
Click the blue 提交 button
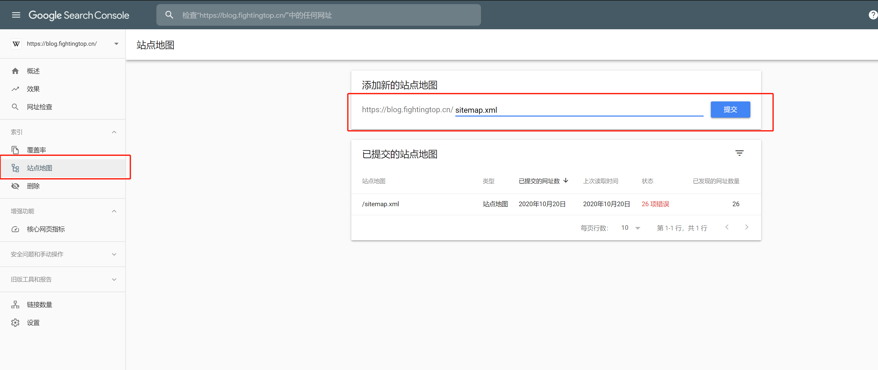(x=730, y=109)
